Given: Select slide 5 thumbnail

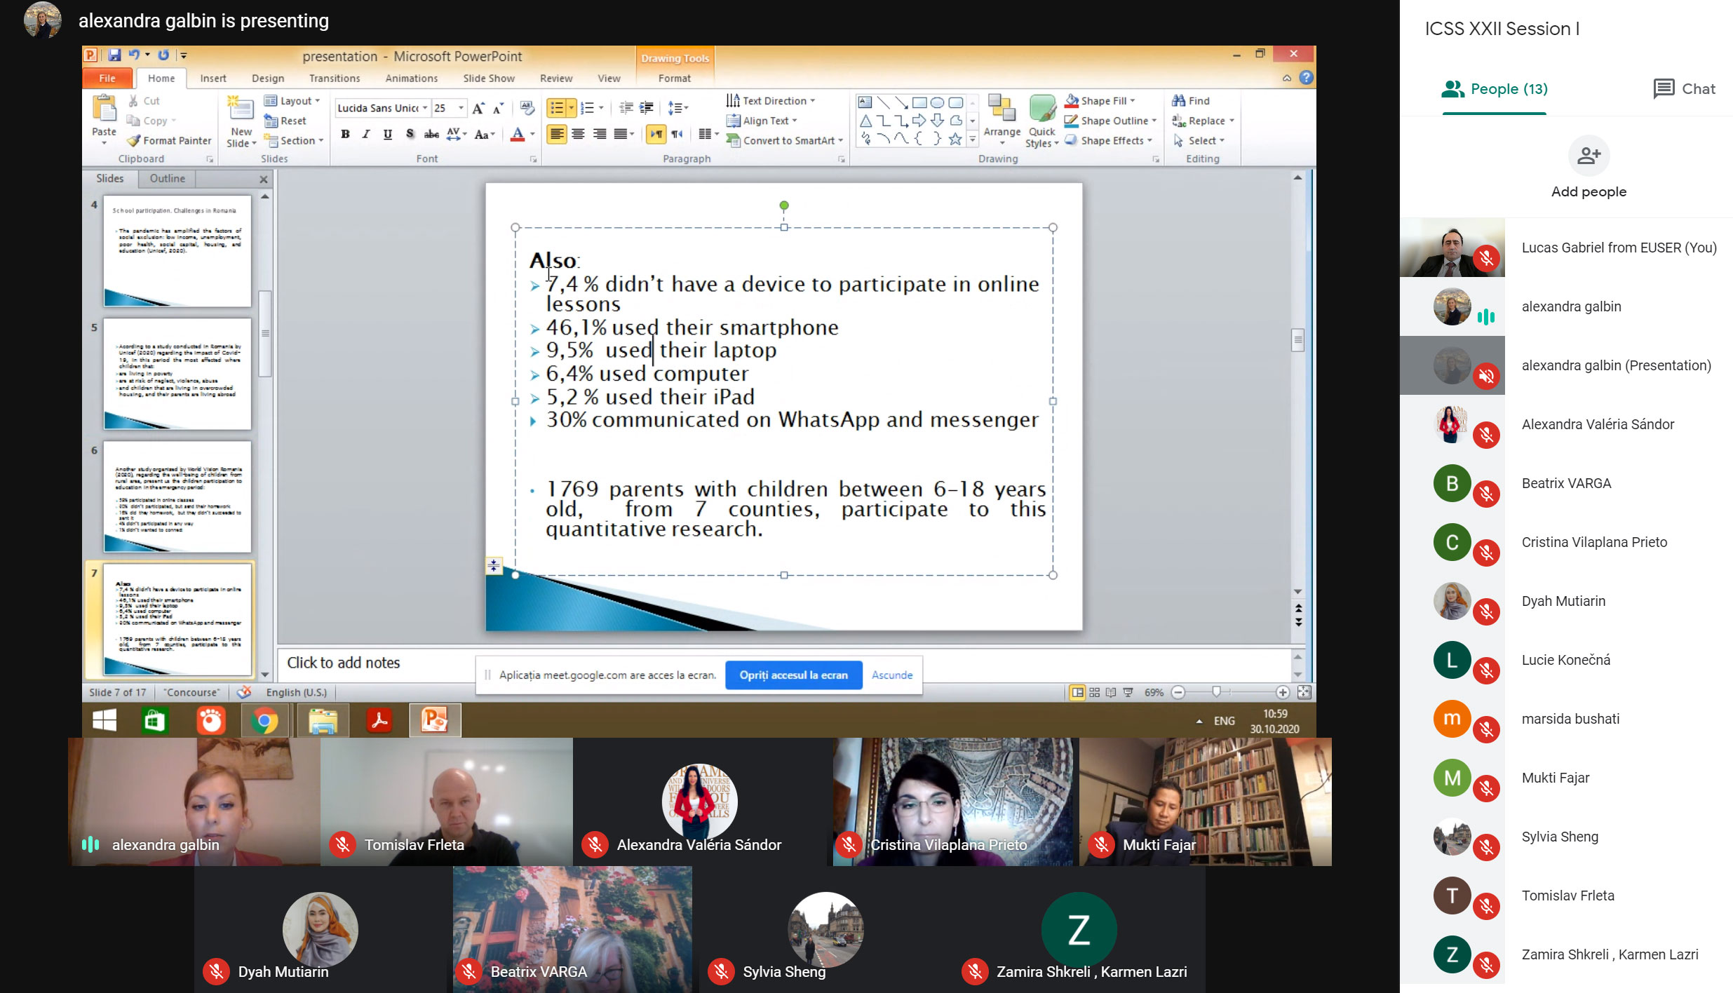Looking at the screenshot, I should (177, 373).
